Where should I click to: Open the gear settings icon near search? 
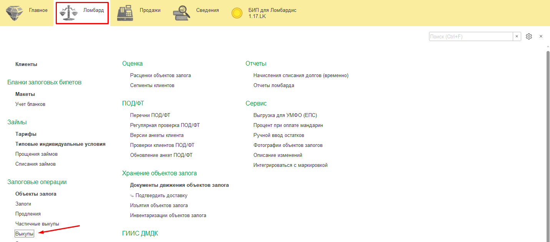coord(529,36)
